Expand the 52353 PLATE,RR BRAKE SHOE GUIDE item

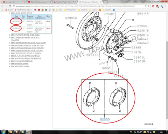(x=9, y=35)
